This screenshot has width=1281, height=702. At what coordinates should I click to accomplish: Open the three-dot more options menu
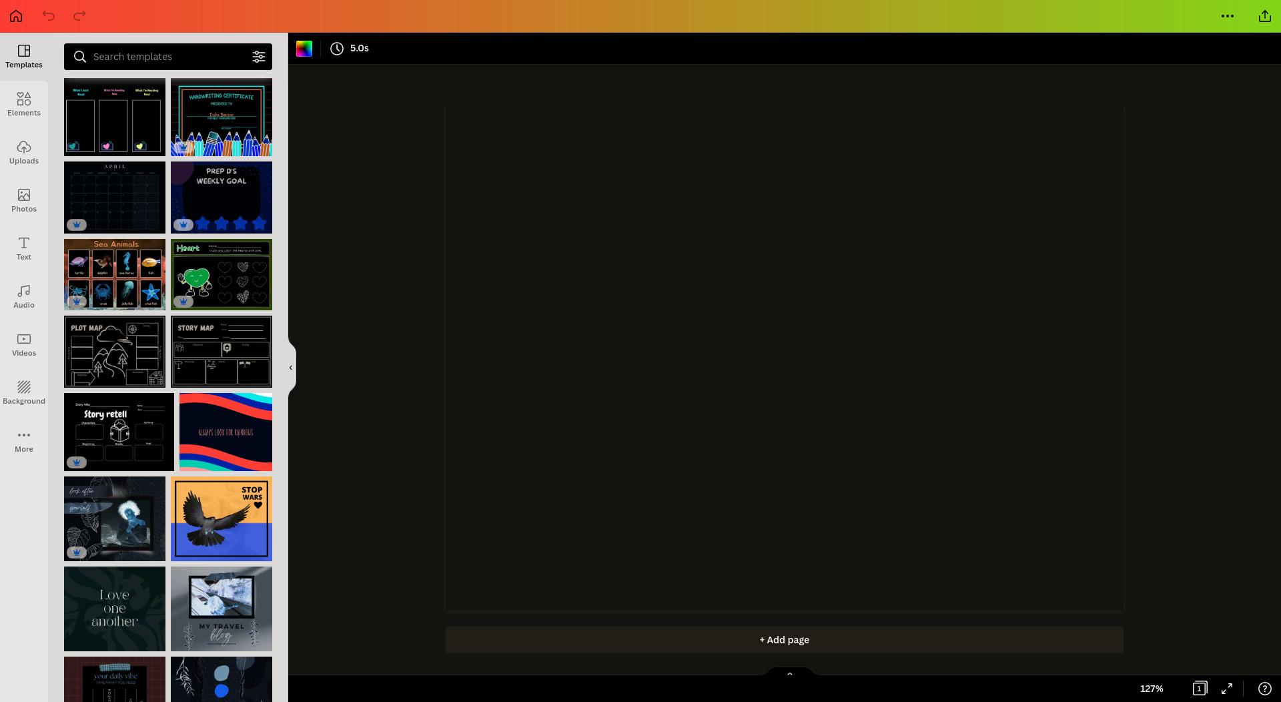point(1228,16)
